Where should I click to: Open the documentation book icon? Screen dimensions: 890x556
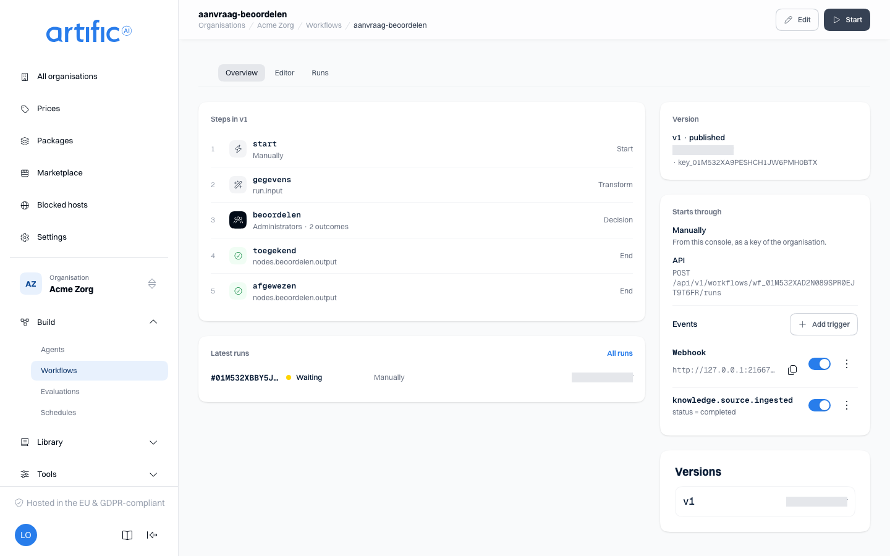coord(127,535)
